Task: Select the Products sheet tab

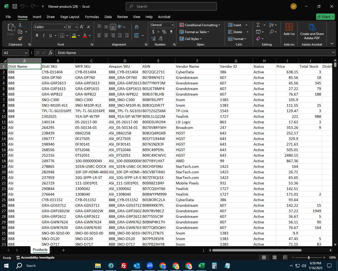Action: [x=40, y=250]
